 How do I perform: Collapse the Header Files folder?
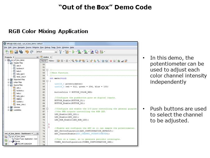point(8,63)
